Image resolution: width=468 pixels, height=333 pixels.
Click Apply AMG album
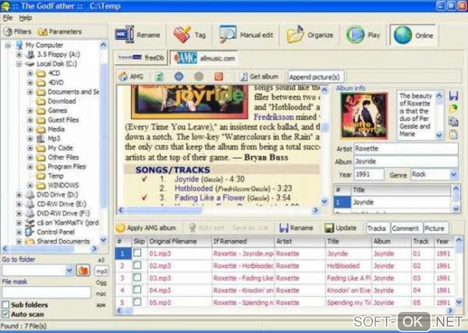click(146, 228)
